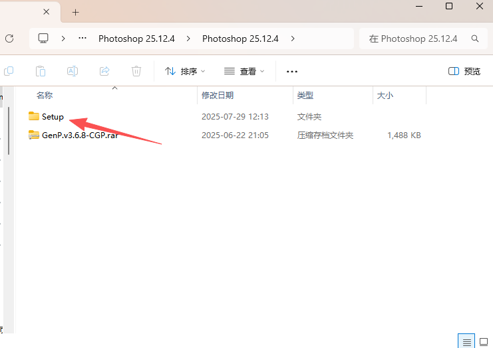Open the toolbar See more (...) menu
Image resolution: width=493 pixels, height=348 pixels.
tap(291, 71)
